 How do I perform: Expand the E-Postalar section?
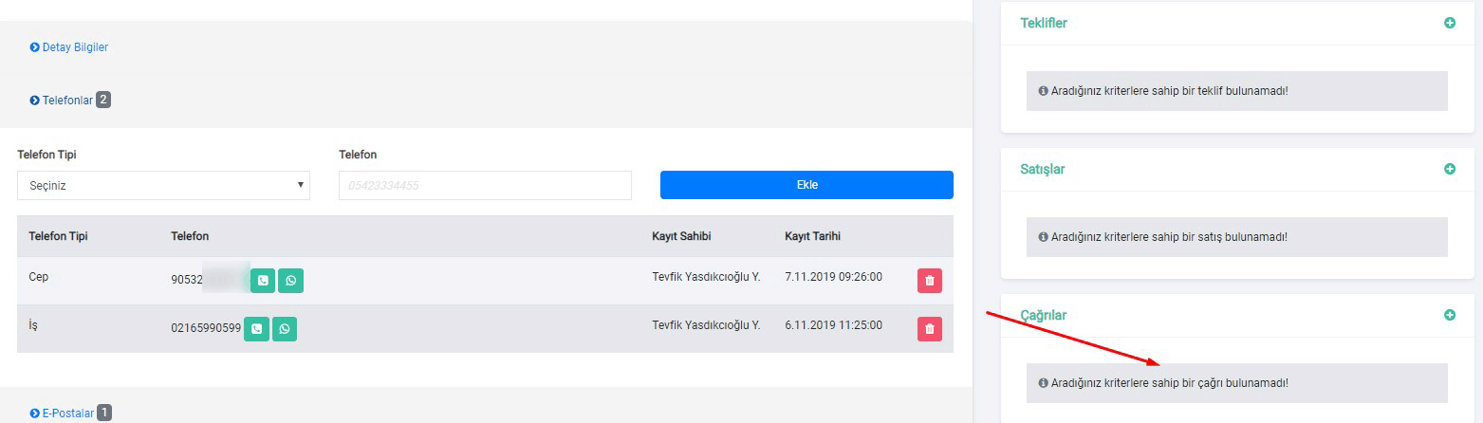[67, 414]
